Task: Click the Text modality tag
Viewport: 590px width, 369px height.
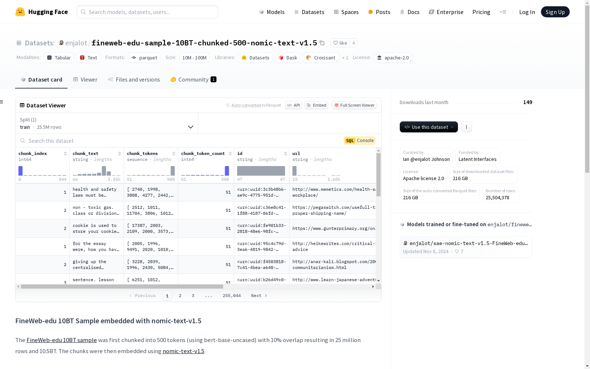Action: 88,58
